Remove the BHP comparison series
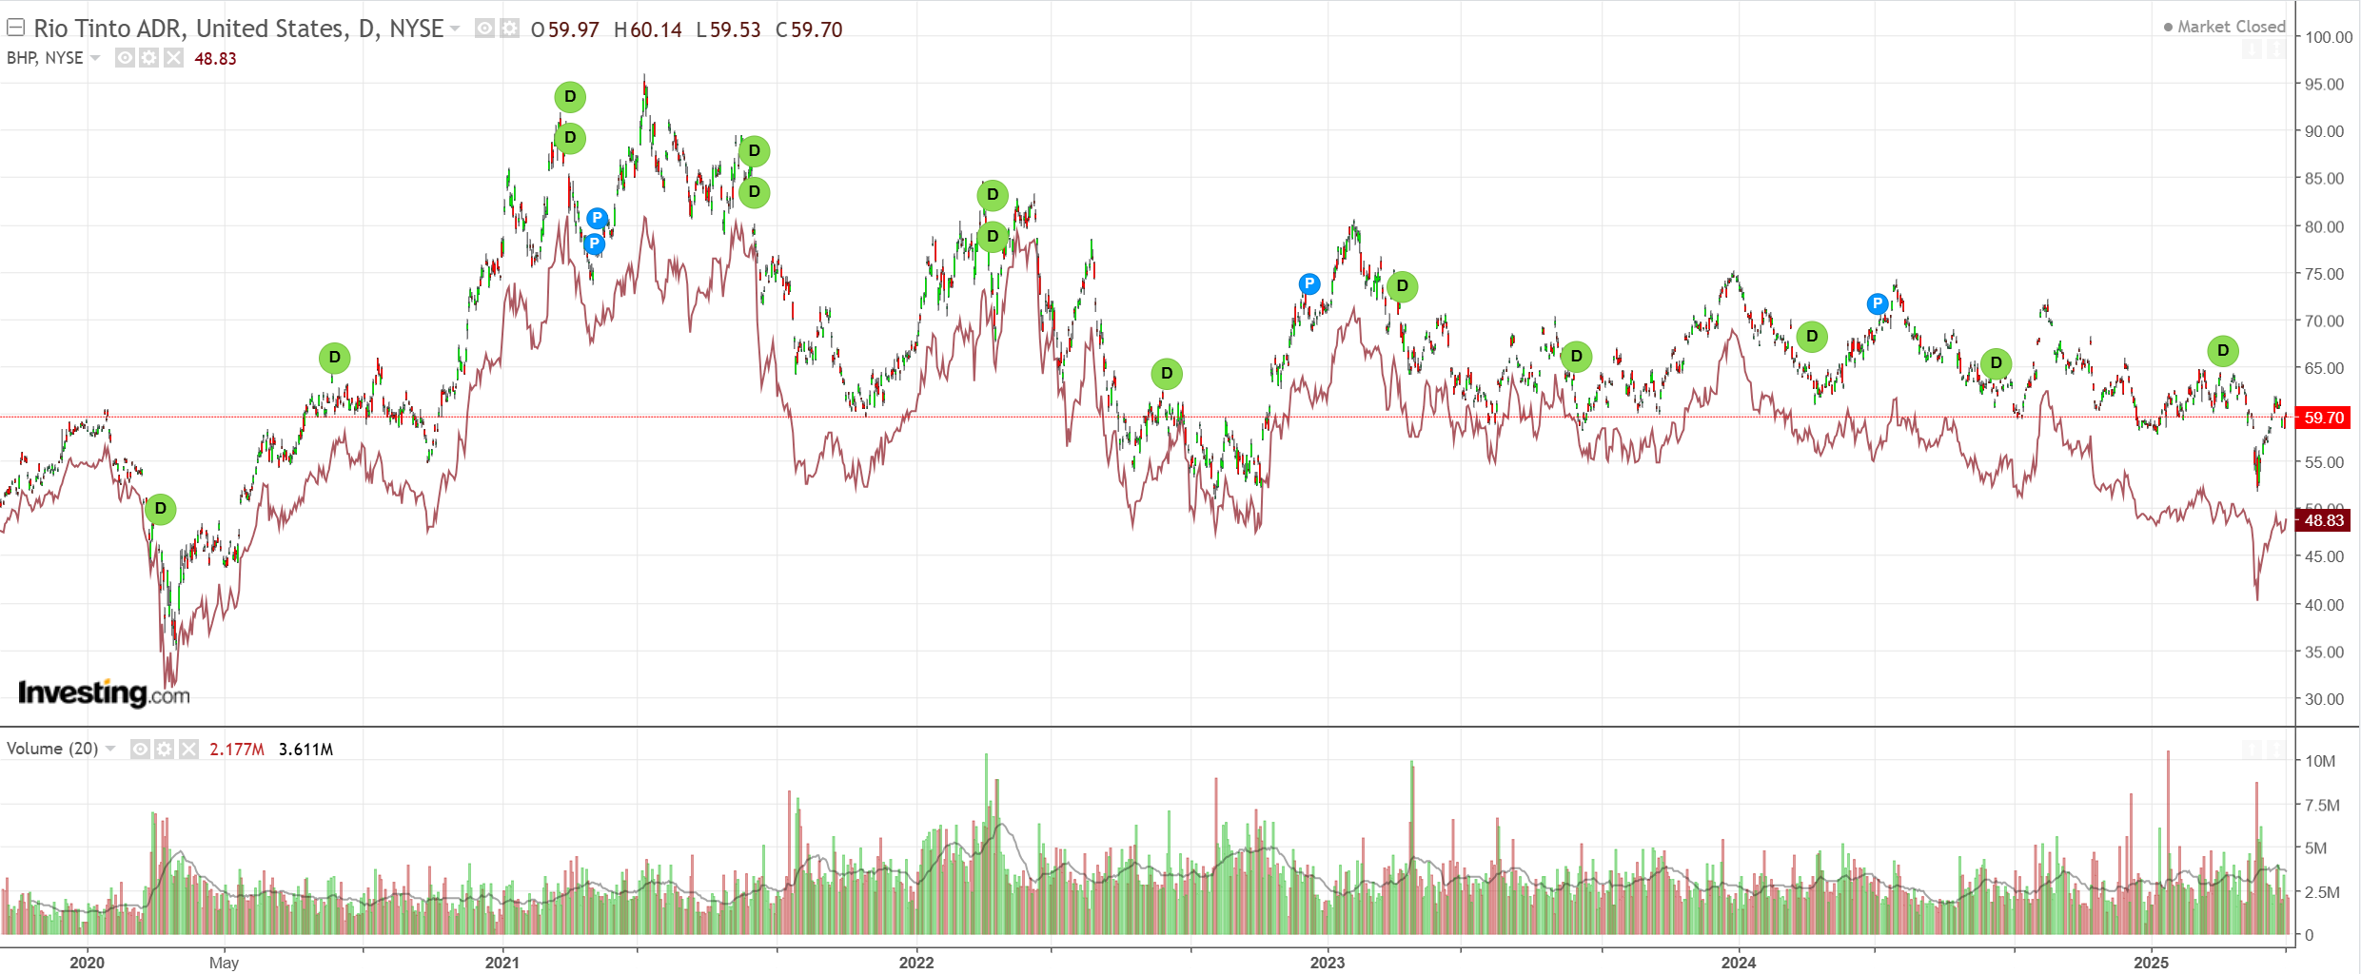The image size is (2361, 974). pyautogui.click(x=173, y=59)
